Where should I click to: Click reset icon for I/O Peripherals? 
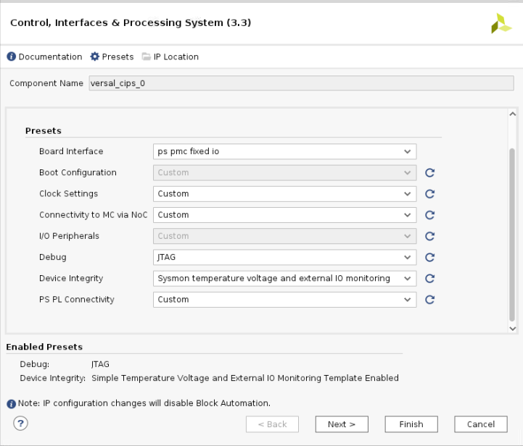tap(429, 236)
